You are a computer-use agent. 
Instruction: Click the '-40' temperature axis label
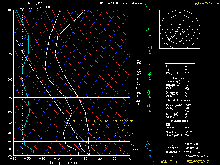13,158
